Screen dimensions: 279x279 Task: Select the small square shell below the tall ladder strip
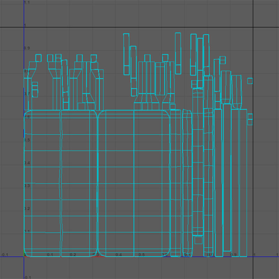198,240
